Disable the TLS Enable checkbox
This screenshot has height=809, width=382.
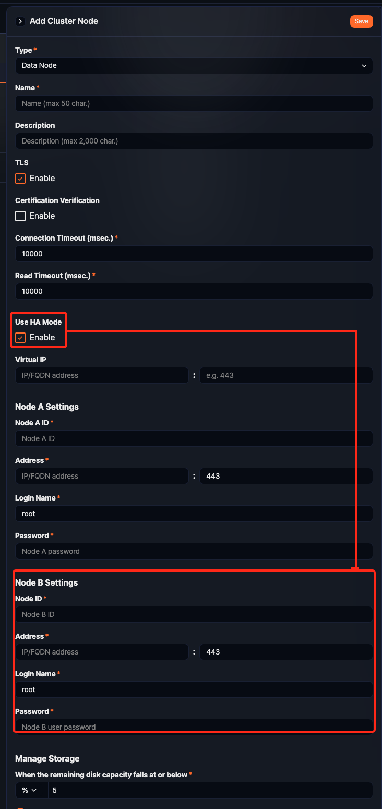point(20,178)
